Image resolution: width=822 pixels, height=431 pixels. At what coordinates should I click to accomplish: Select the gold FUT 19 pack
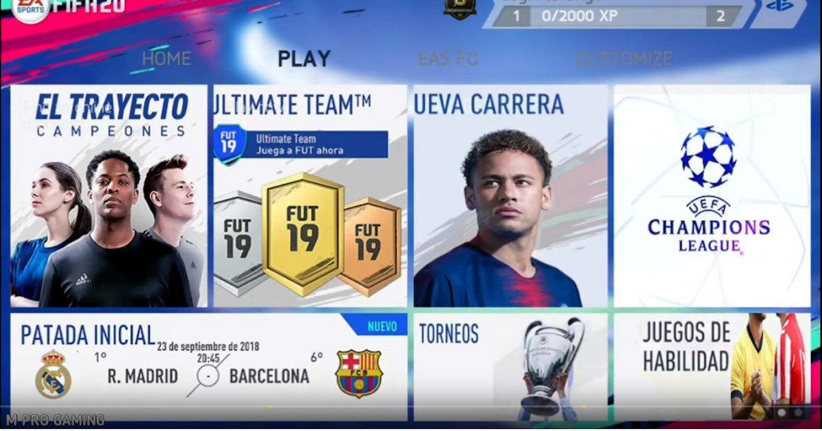point(303,233)
